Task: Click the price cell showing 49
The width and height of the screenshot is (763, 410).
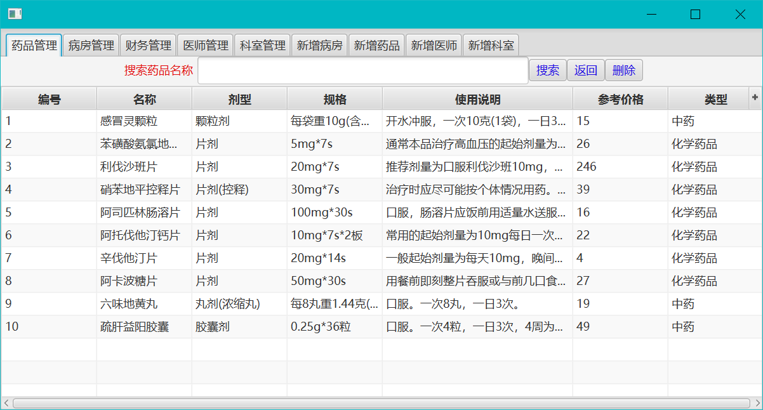Action: click(x=620, y=327)
